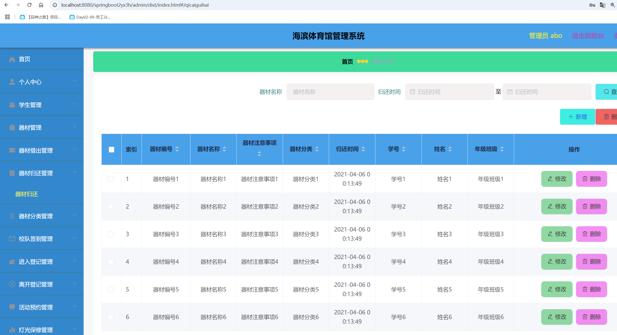
Task: Expand the 器材分类管理 menu chevron
Action: pos(75,215)
